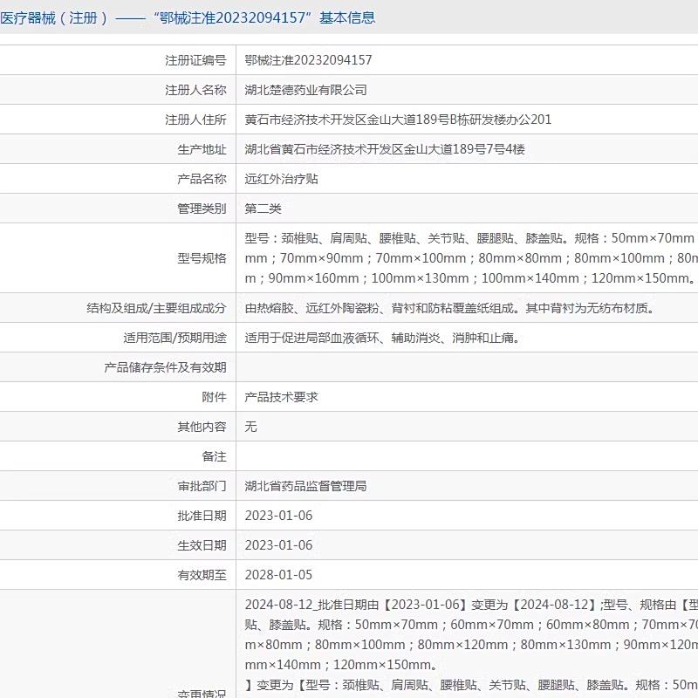The image size is (698, 698).
Task: Click the spec line ending 120mm×150mm。
Action: click(x=470, y=278)
